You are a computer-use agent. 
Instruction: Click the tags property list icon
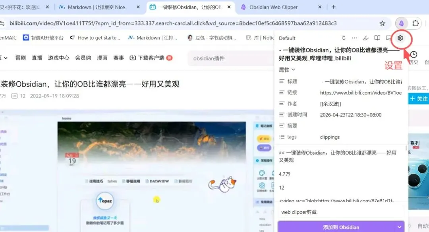click(x=282, y=137)
